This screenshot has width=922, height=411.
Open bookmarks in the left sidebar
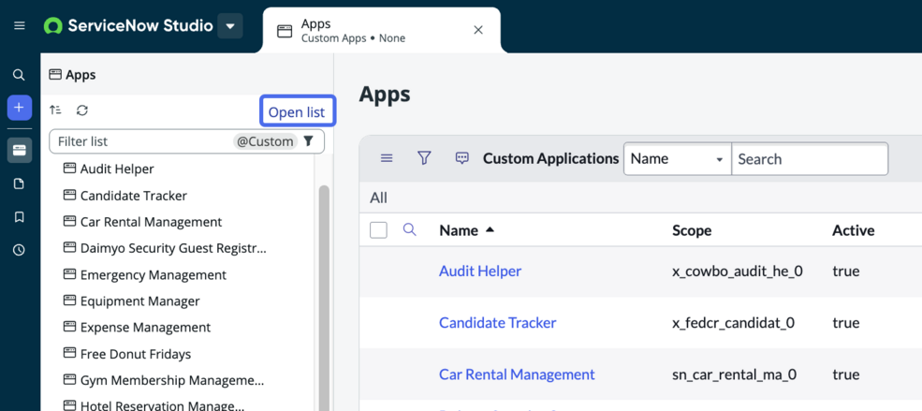[20, 217]
